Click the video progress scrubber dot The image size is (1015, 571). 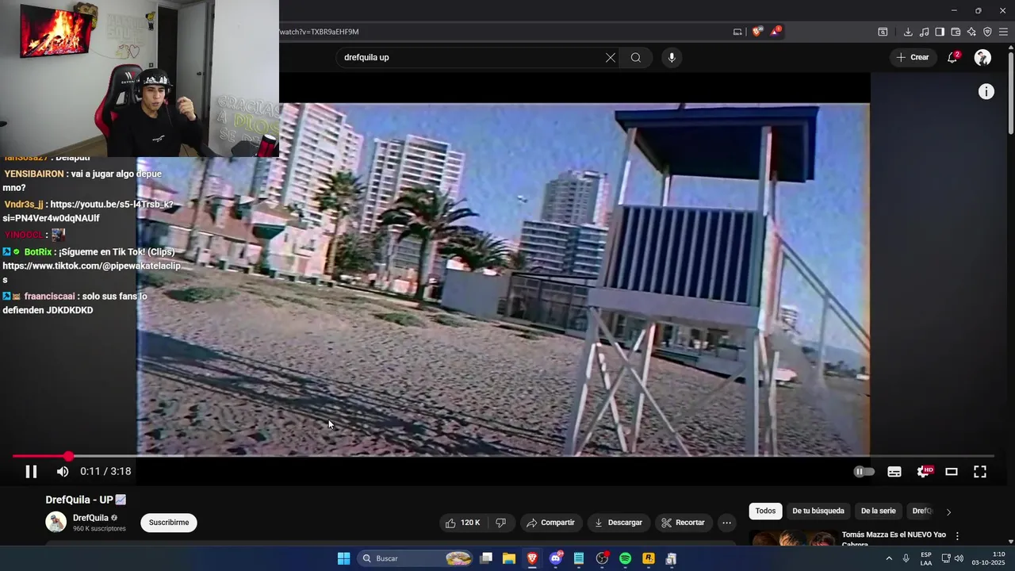(68, 456)
